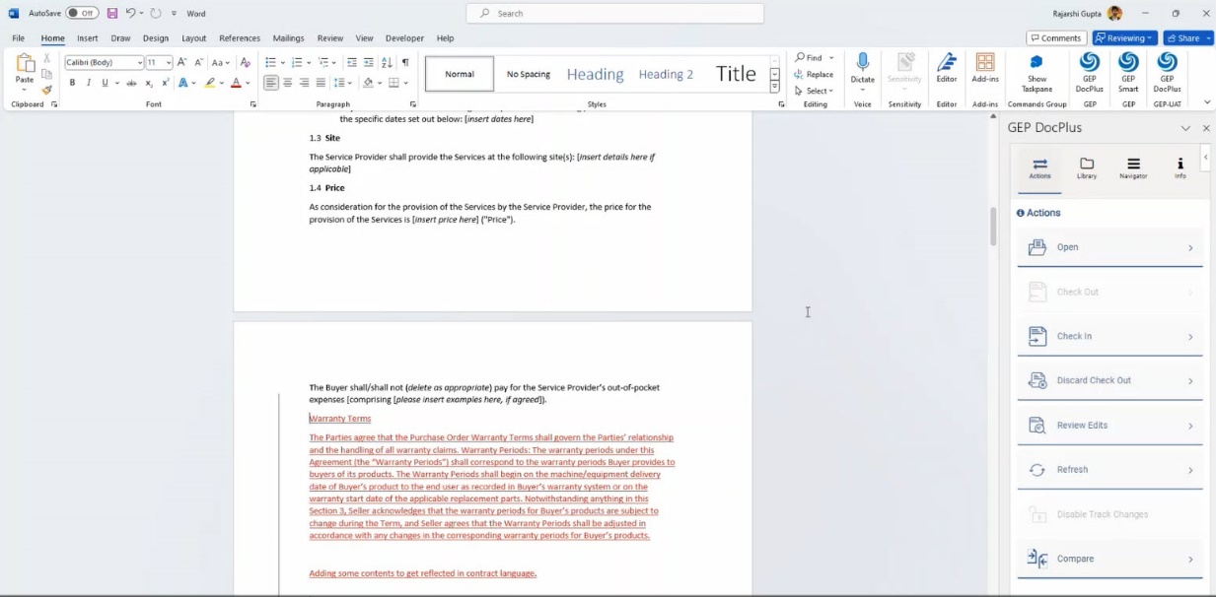
Task: Click the Search box in title bar
Action: [x=614, y=14]
